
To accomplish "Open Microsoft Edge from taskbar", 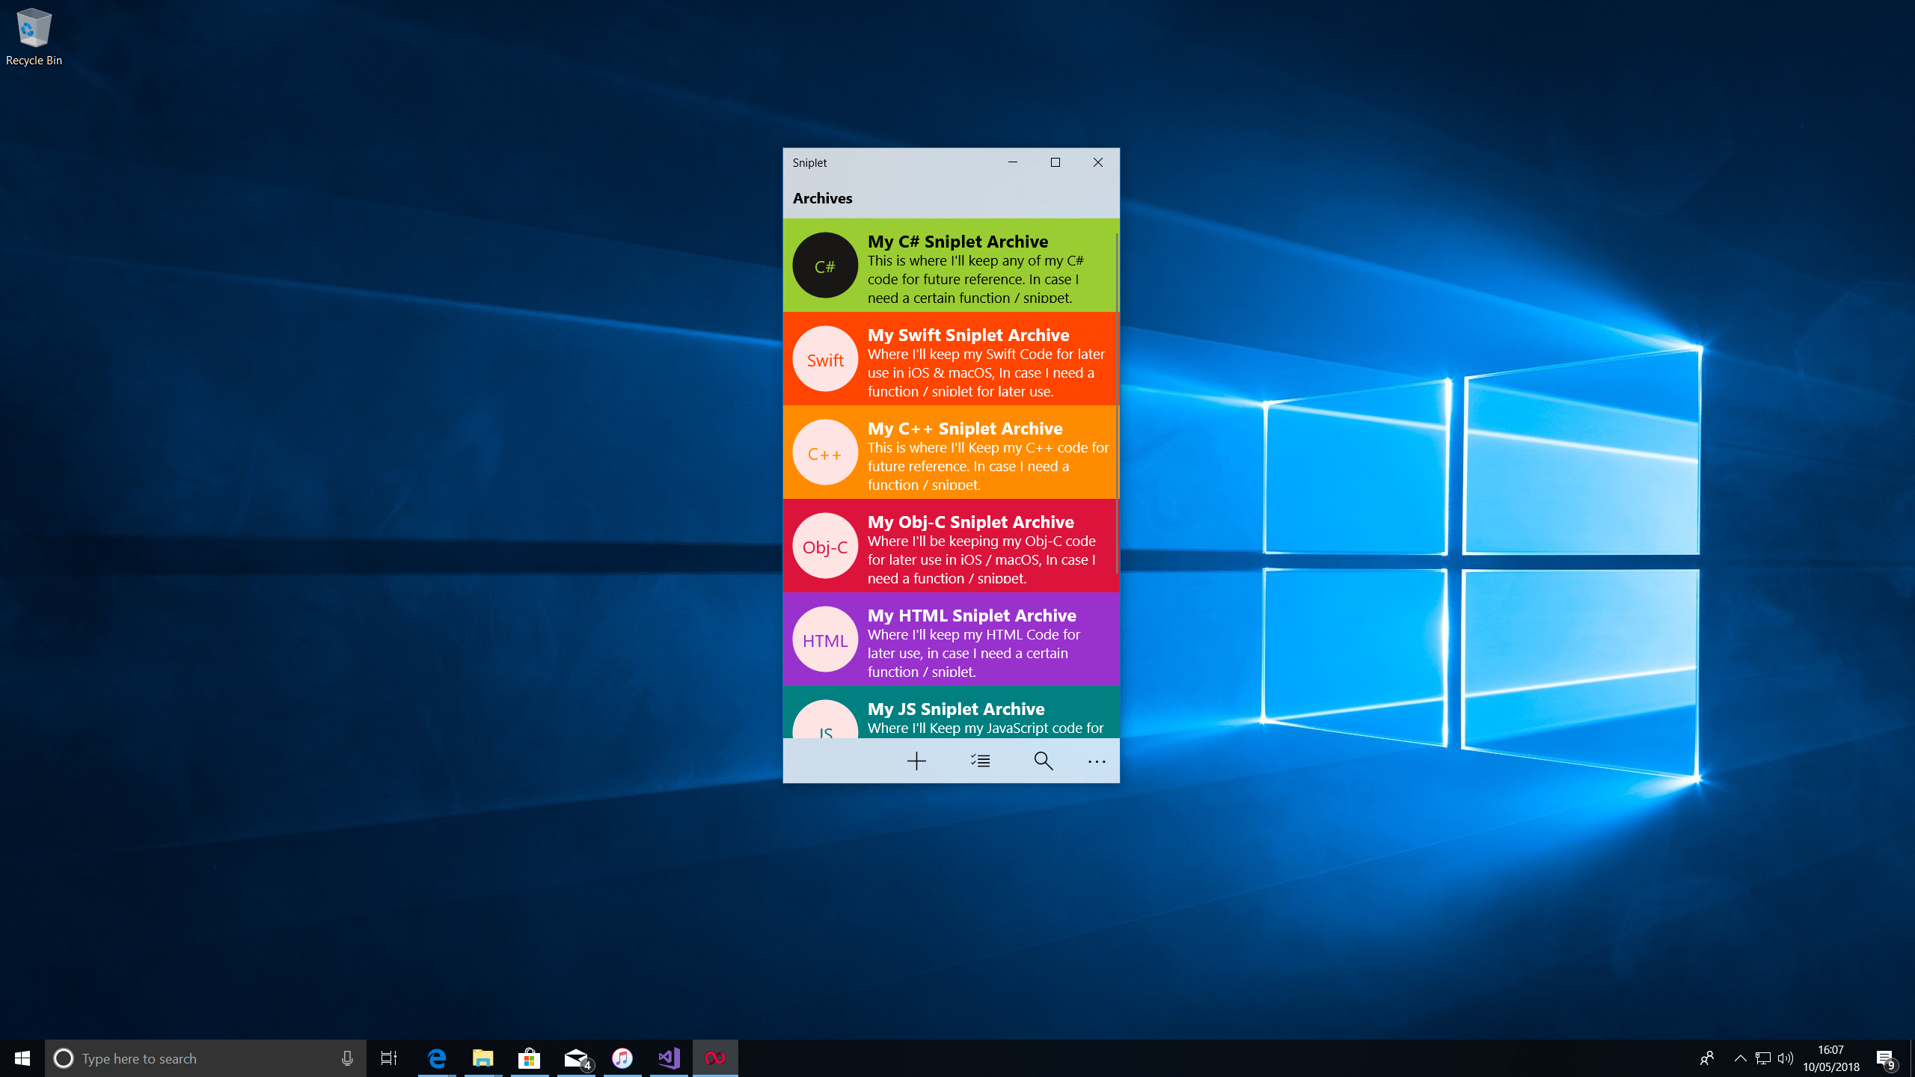I will (x=437, y=1058).
